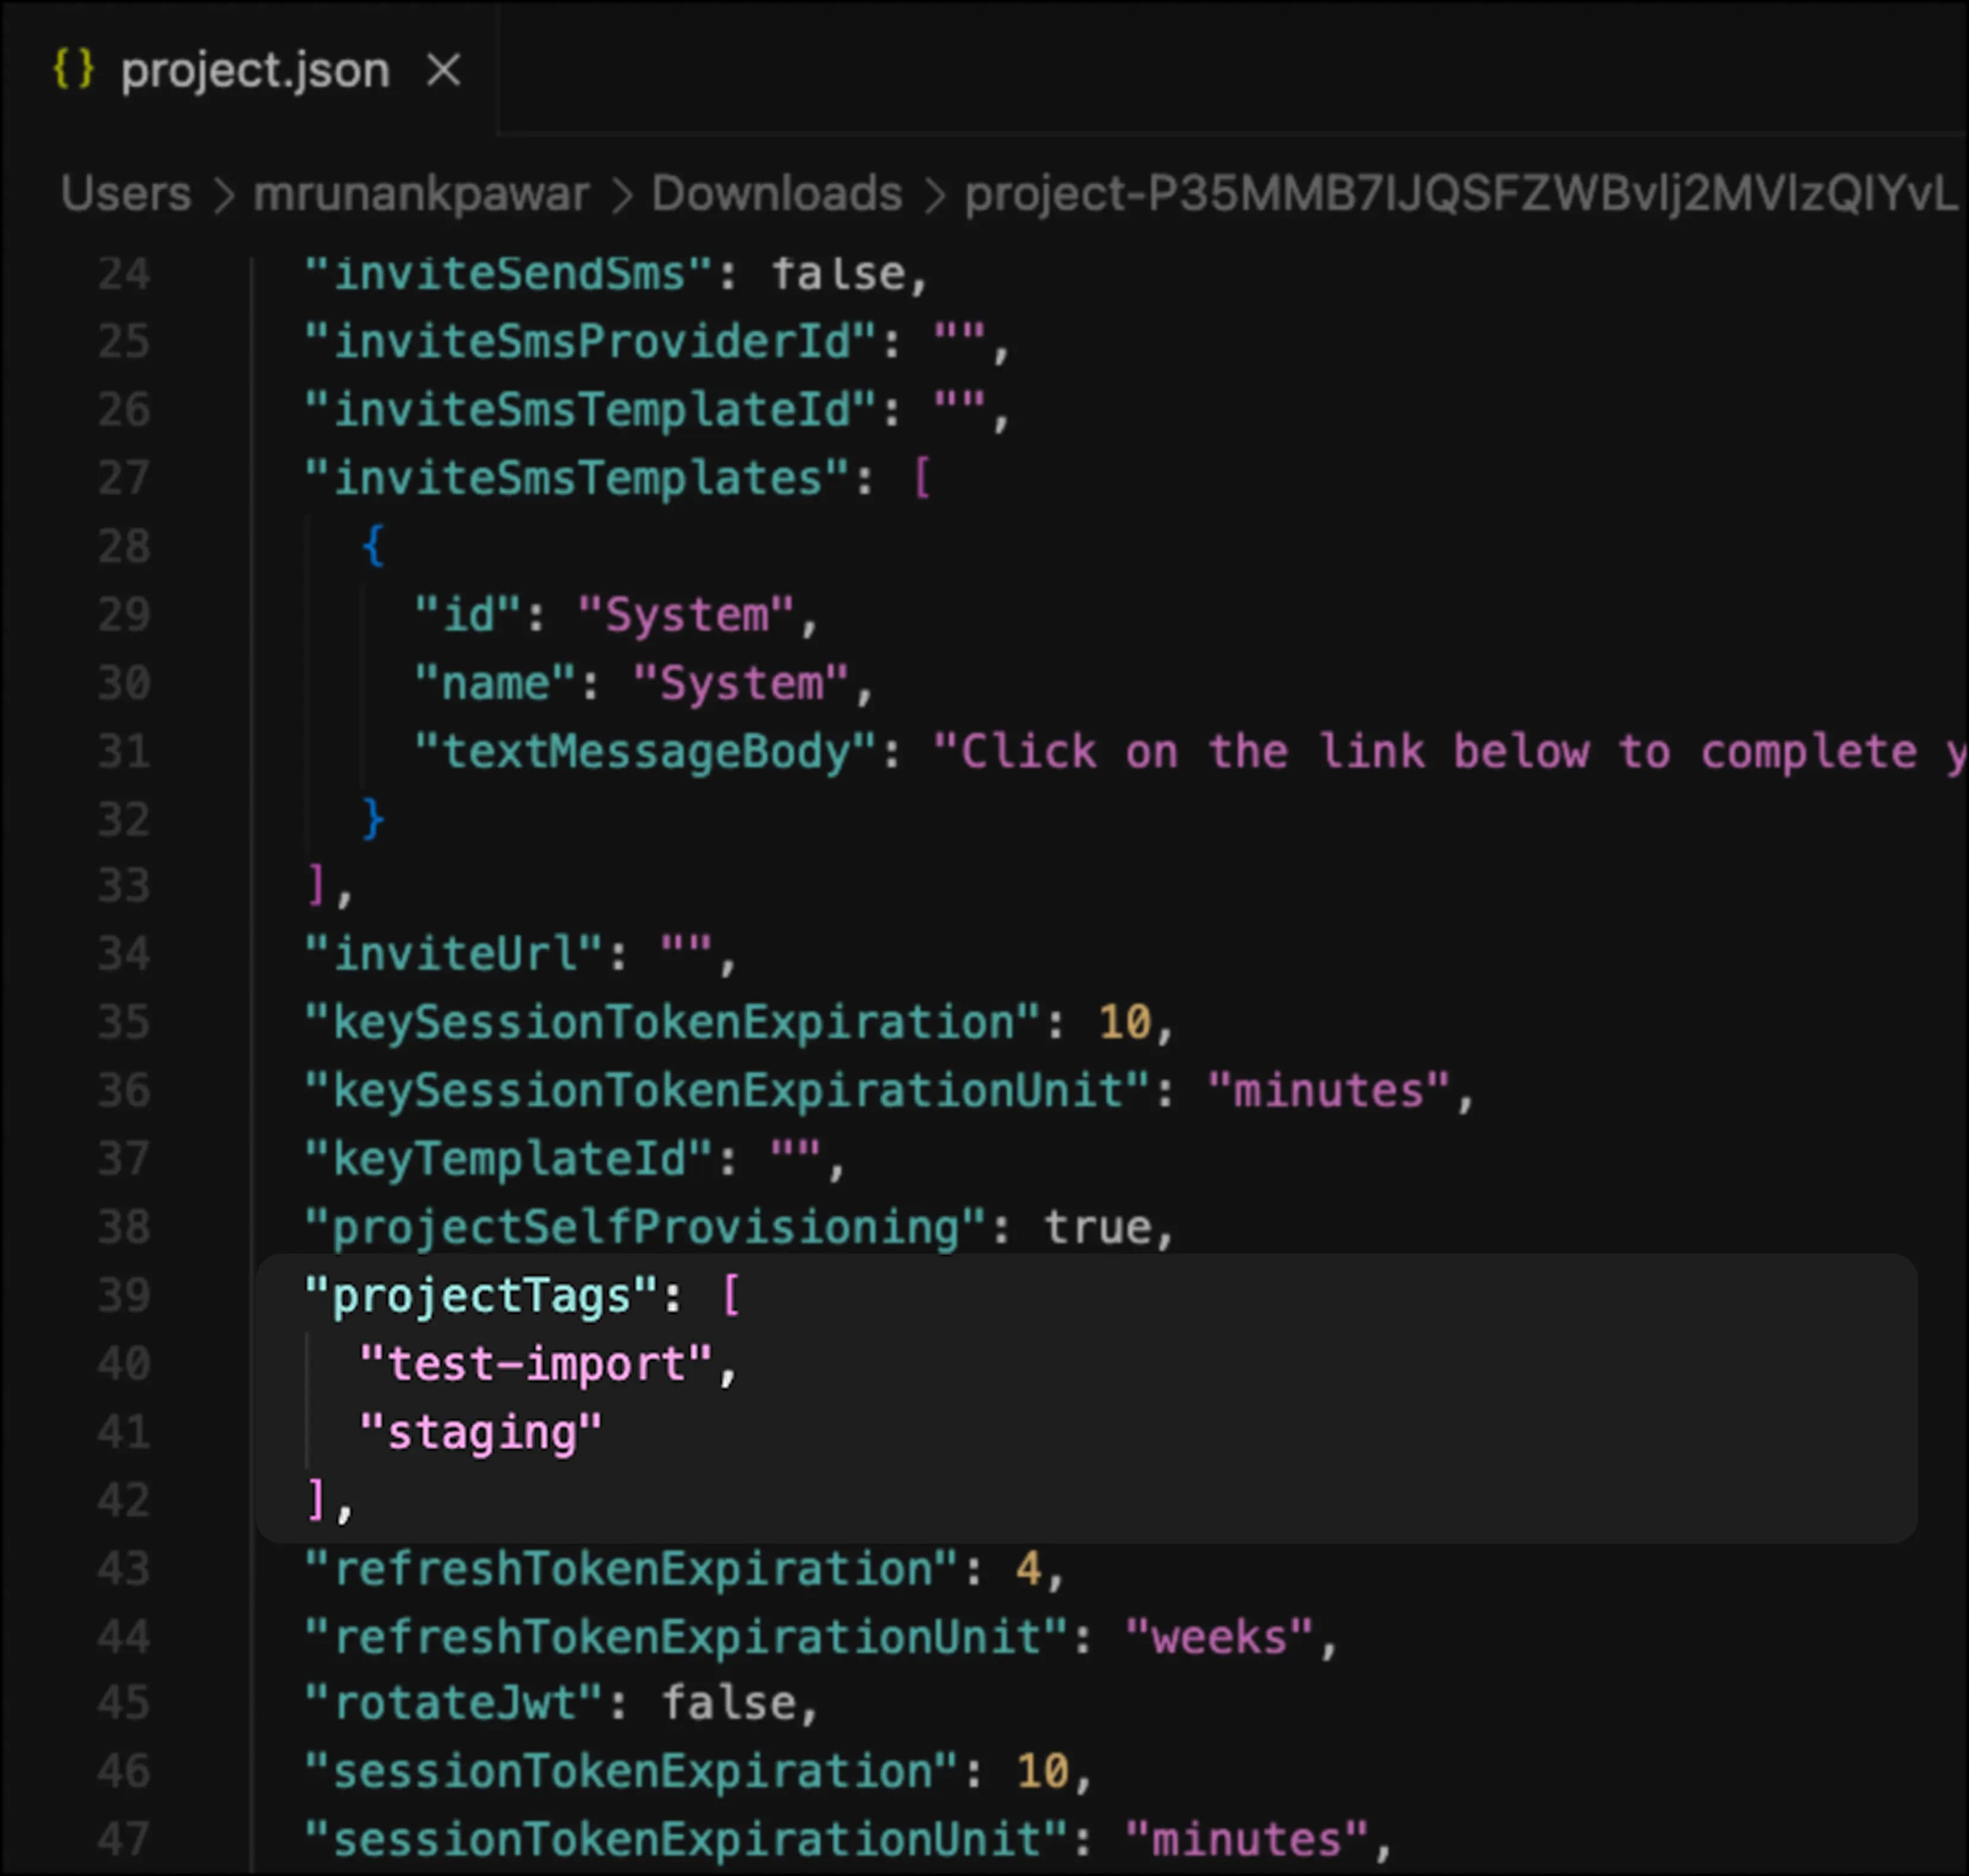
Task: Click line number 39 to select the projectTags line
Action: coord(124,1295)
